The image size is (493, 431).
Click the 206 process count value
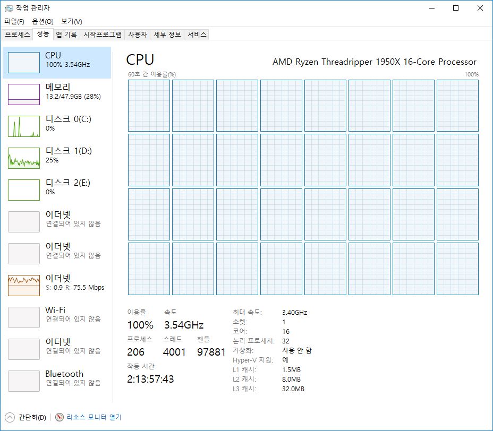pyautogui.click(x=136, y=352)
